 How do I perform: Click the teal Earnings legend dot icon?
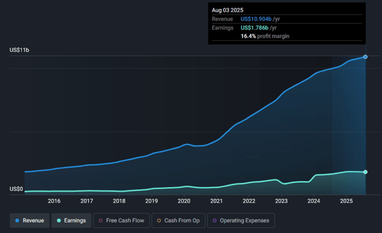(x=59, y=221)
